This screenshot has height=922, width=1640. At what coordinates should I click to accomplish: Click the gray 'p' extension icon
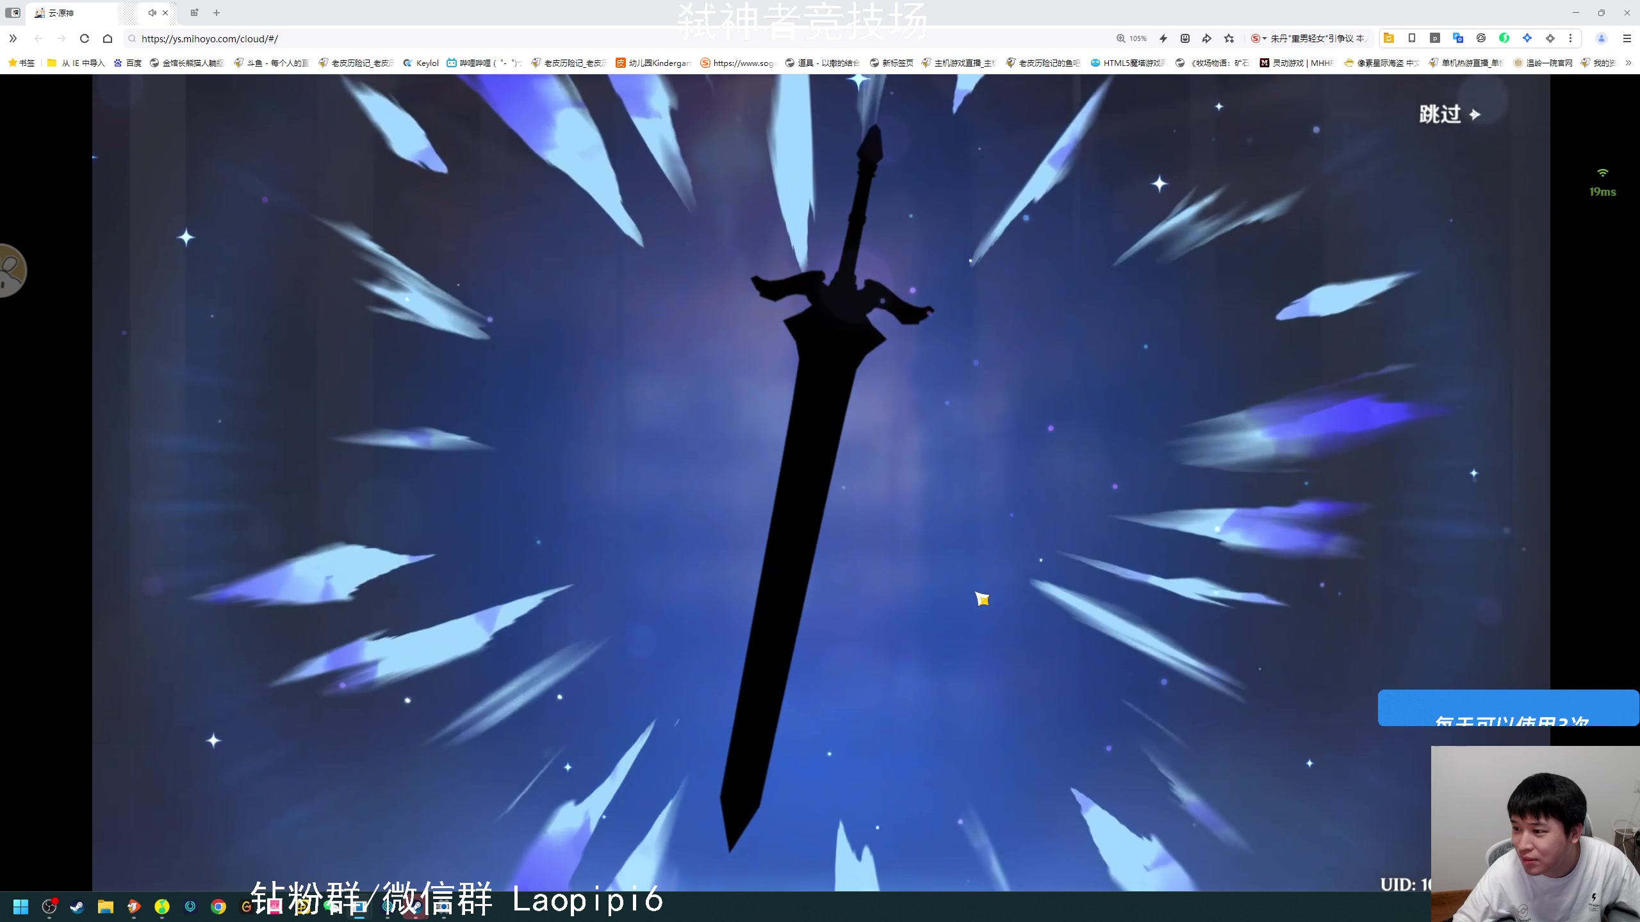[x=1435, y=38]
